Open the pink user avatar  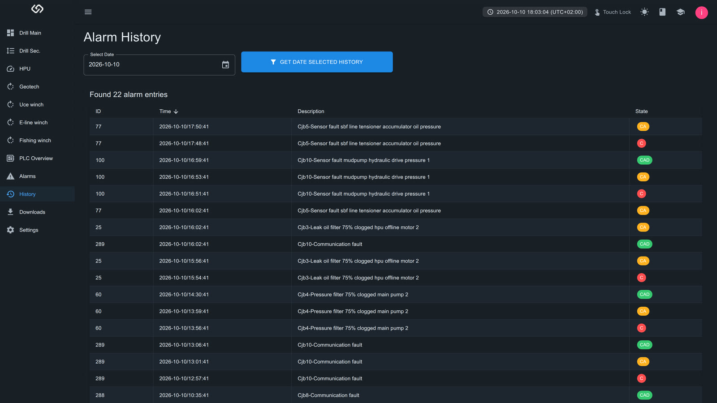click(701, 13)
